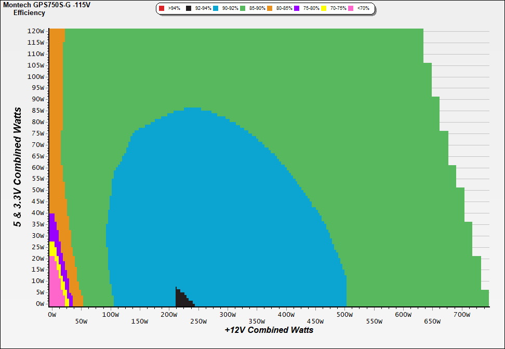505x349 pixels.
Task: Click the 500W label on horizontal axis
Action: [344, 315]
